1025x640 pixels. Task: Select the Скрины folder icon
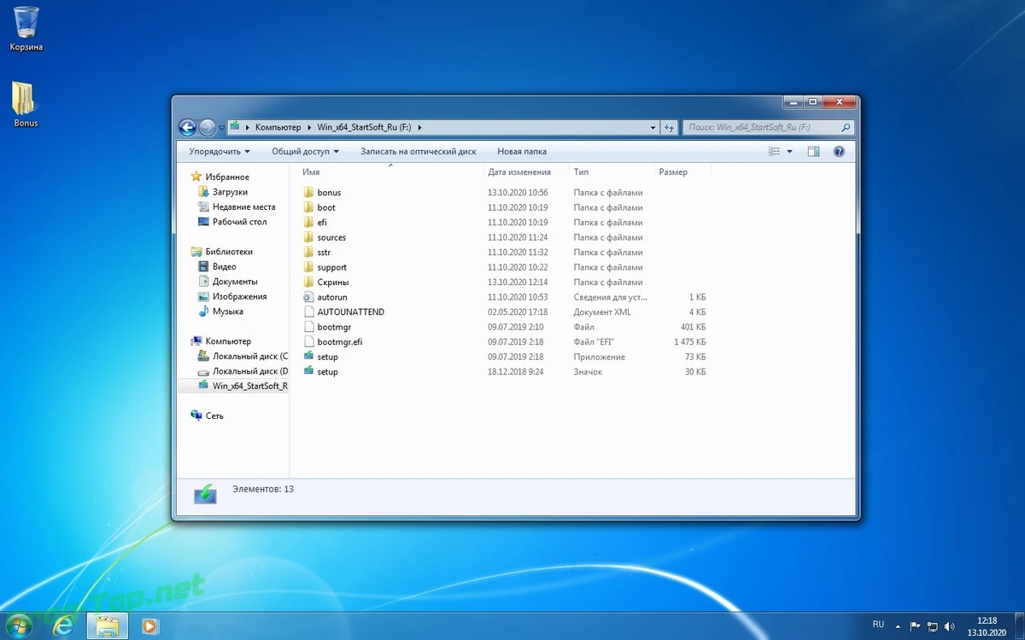309,282
